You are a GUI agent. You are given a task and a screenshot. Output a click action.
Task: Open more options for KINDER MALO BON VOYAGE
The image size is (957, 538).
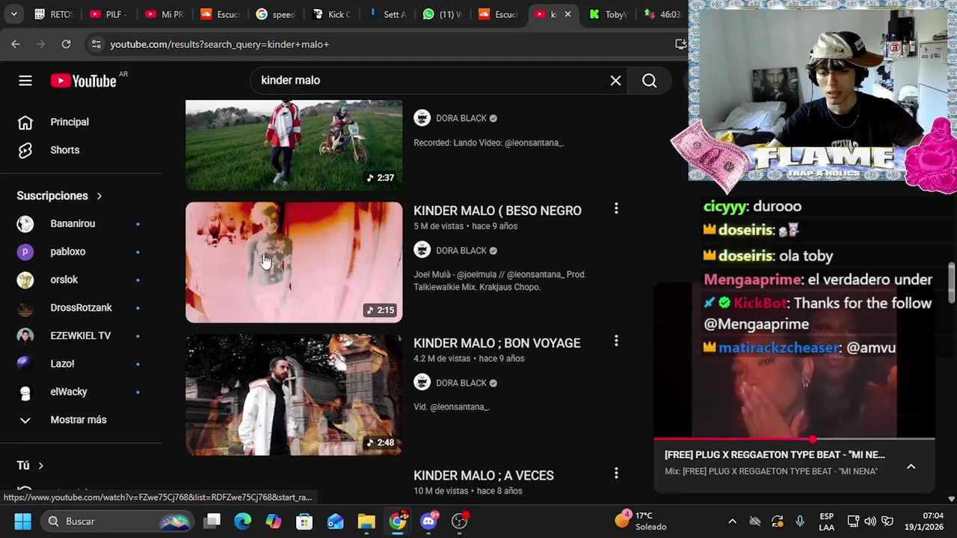tap(616, 341)
